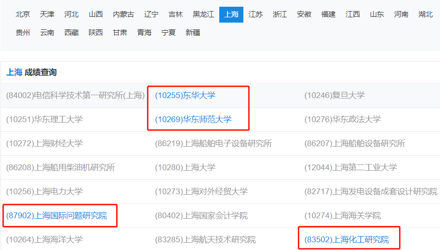
Task: Select the 甘肃 province tab
Action: [120, 33]
